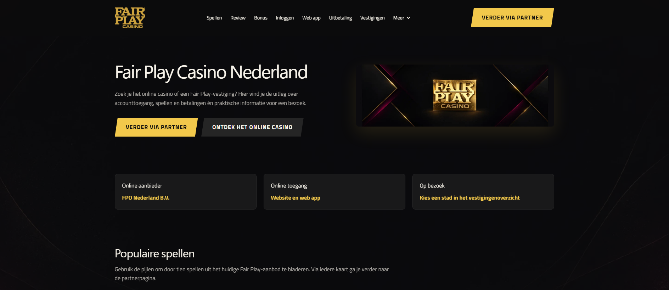Follow the FPO Nederland B.V. link

pos(146,198)
